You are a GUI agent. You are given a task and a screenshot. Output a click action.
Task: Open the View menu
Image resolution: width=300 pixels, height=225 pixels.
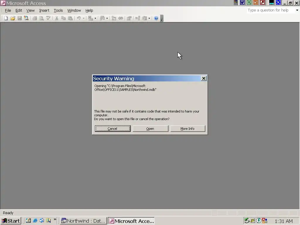(x=30, y=11)
